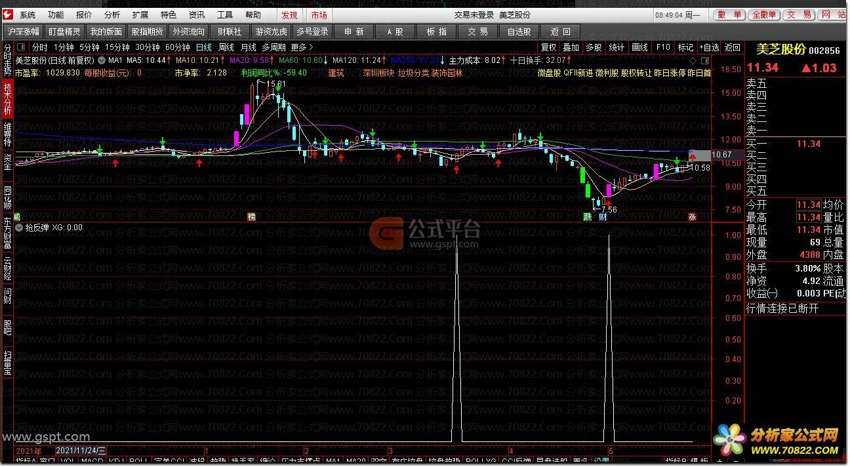
Task: Click the red app logo icon
Action: (8, 14)
